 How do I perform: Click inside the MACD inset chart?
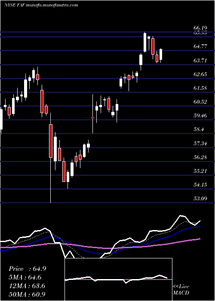click(x=118, y=279)
